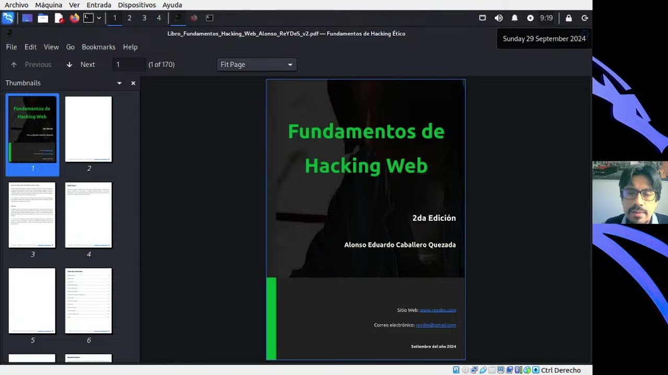Switch to workspace 3
The image size is (668, 375).
[x=144, y=18]
